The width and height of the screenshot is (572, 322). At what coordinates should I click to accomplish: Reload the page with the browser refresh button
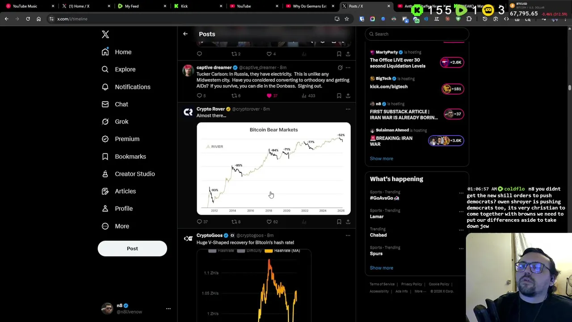click(x=28, y=19)
